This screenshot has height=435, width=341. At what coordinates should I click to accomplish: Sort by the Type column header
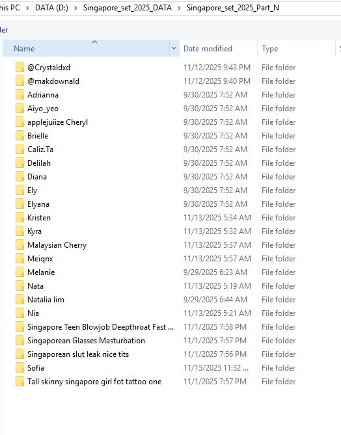click(269, 49)
